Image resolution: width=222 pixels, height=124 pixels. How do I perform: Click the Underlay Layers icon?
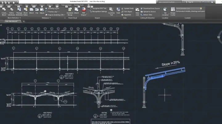tap(46, 9)
